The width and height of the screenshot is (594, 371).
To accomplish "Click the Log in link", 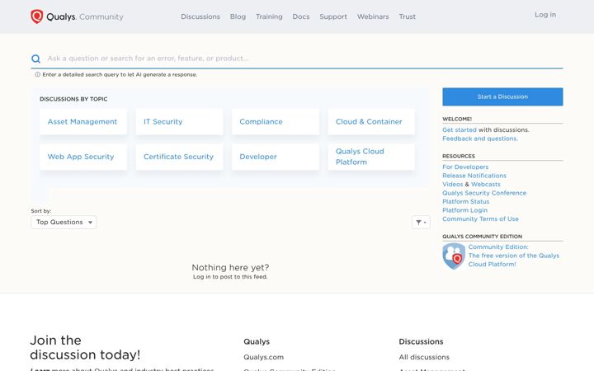I will (x=545, y=15).
